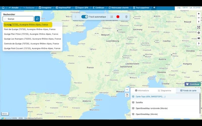Click the red record track button
The width and height of the screenshot is (202, 126).
(118, 17)
